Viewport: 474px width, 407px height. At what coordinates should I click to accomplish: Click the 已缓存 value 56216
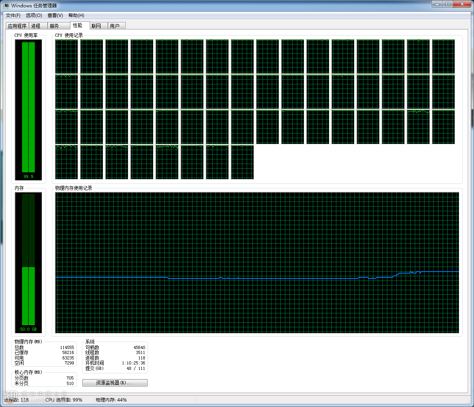click(x=68, y=352)
